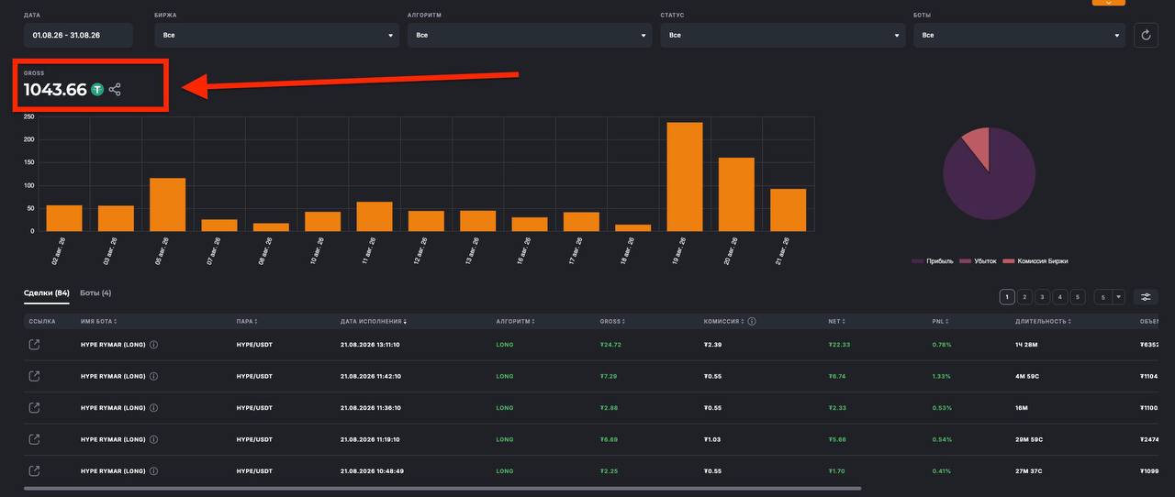Open rows-per-page selector showing 5
This screenshot has width=1175, height=497.
point(1109,297)
